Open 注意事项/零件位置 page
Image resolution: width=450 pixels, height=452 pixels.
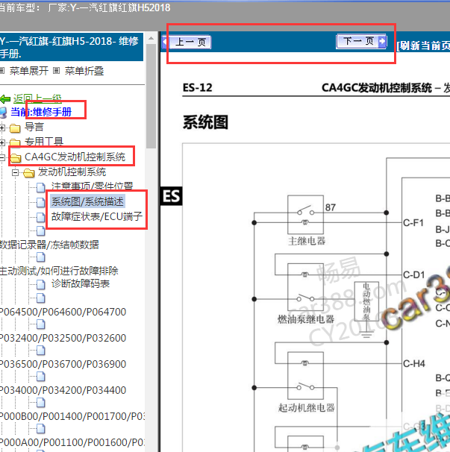(x=92, y=186)
